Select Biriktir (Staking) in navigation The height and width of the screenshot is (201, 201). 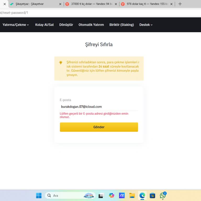pos(121,25)
